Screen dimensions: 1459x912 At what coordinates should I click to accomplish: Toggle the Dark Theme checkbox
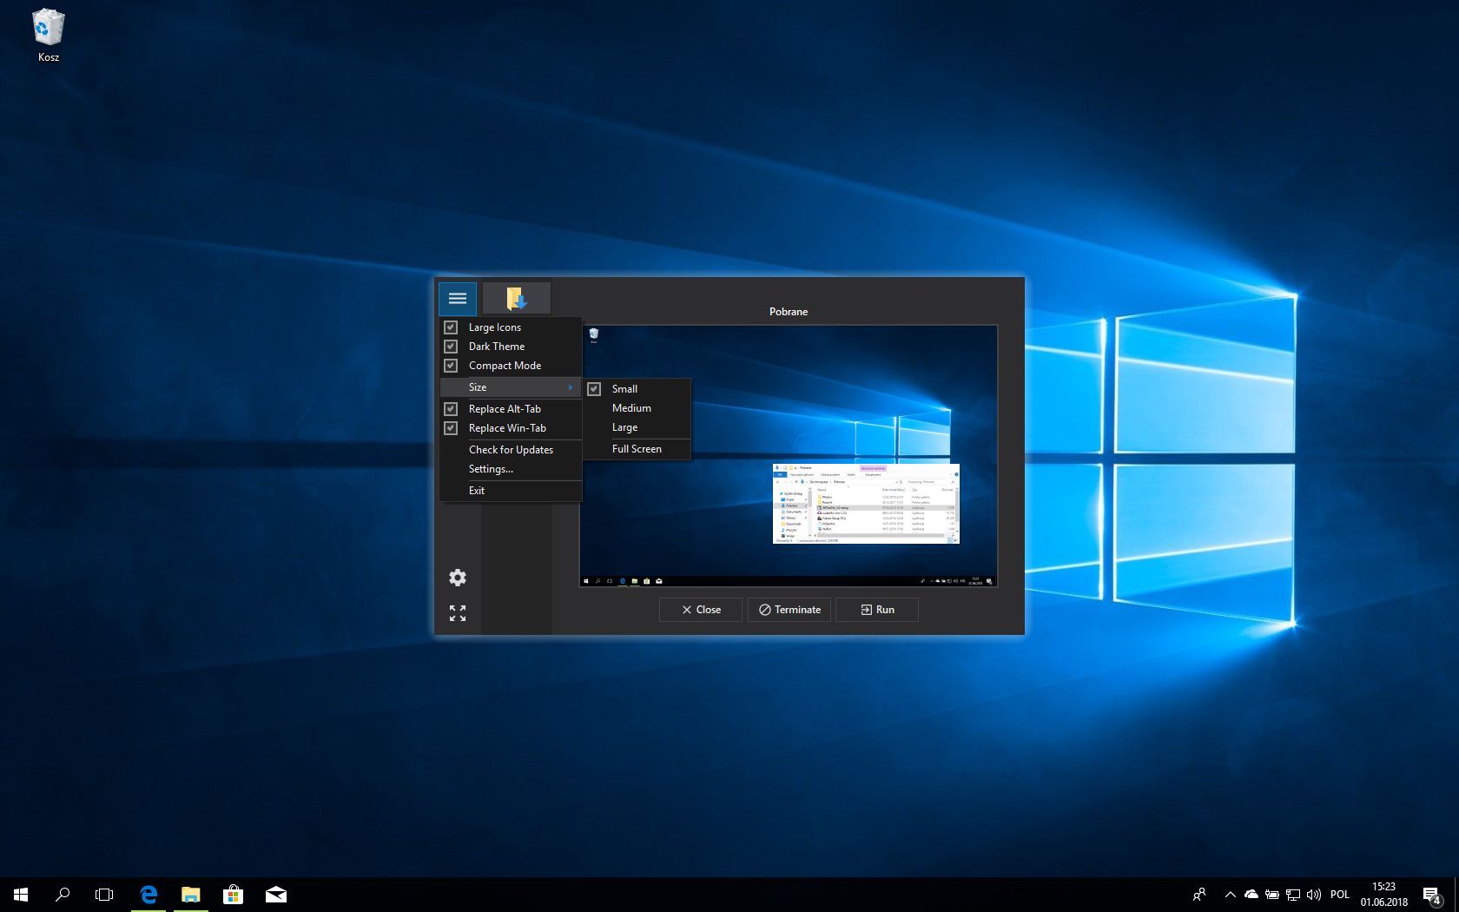pyautogui.click(x=451, y=347)
